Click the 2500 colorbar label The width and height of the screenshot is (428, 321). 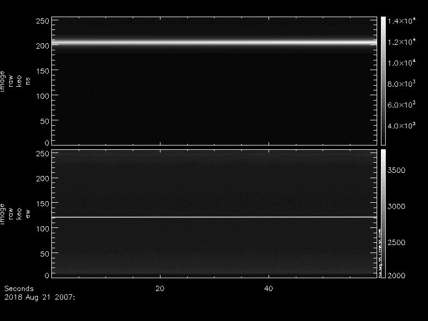(x=396, y=242)
